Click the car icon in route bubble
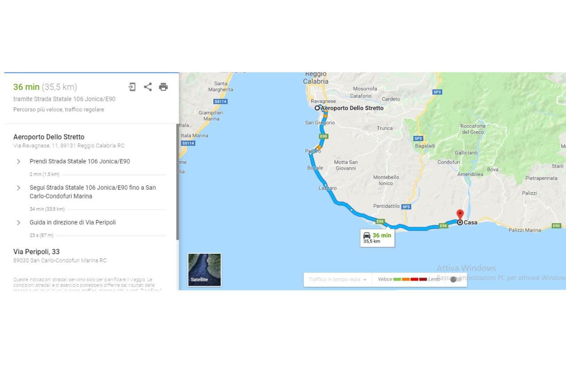Image resolution: width=566 pixels, height=387 pixels. pos(367,236)
